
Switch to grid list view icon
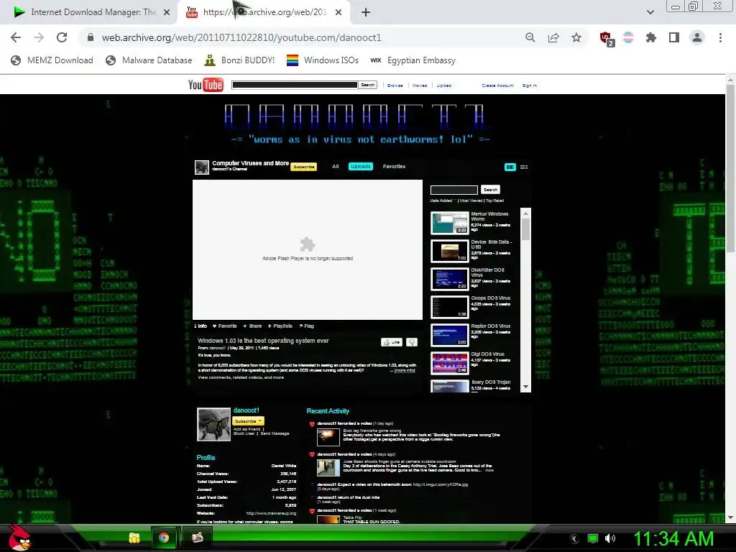coord(524,167)
